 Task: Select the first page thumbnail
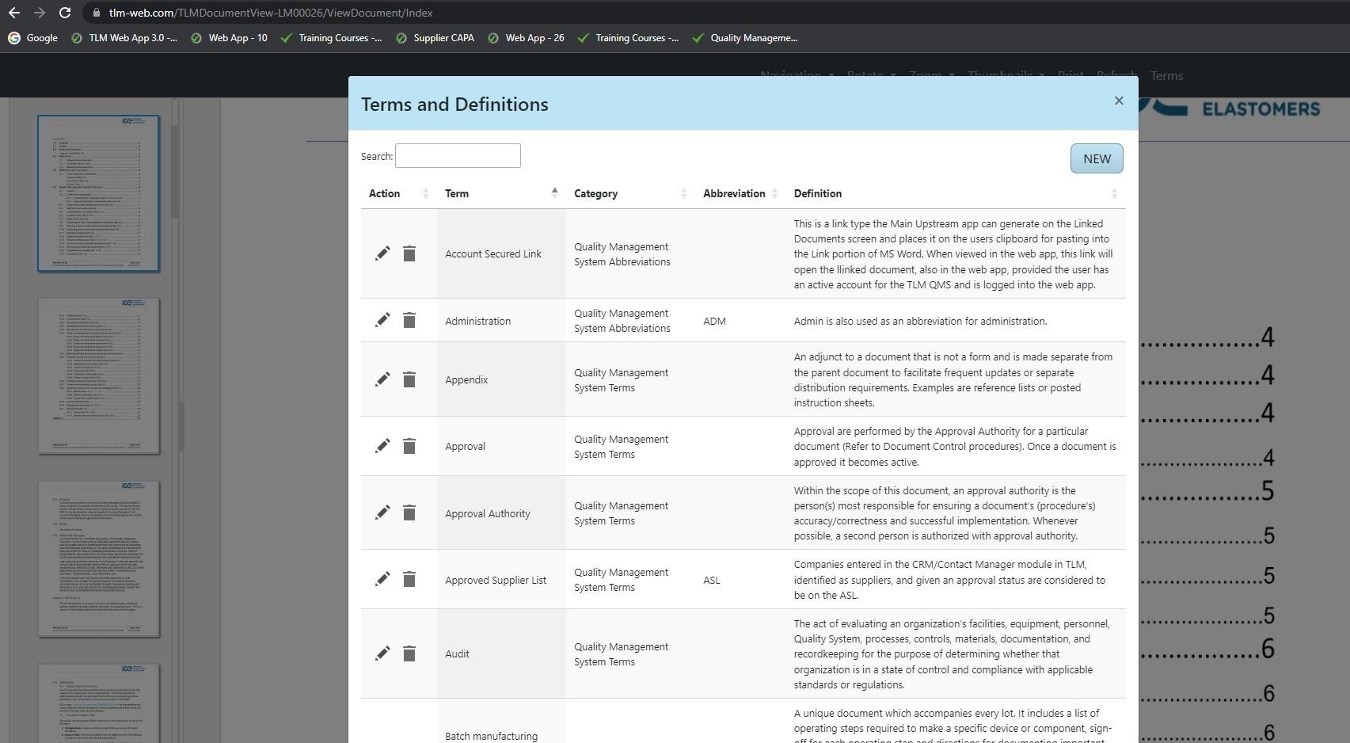[99, 193]
